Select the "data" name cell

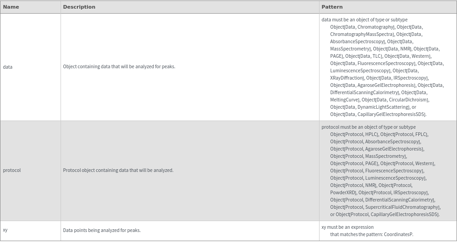[x=8, y=67]
